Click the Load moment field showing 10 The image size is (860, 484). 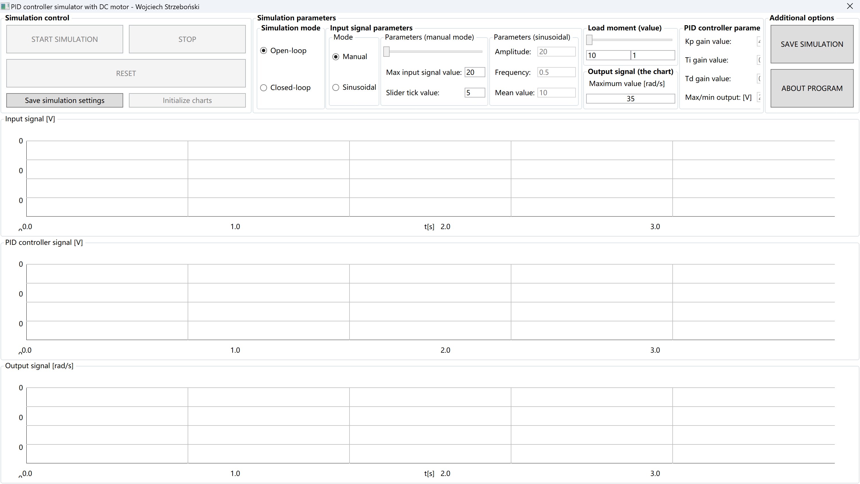[608, 56]
